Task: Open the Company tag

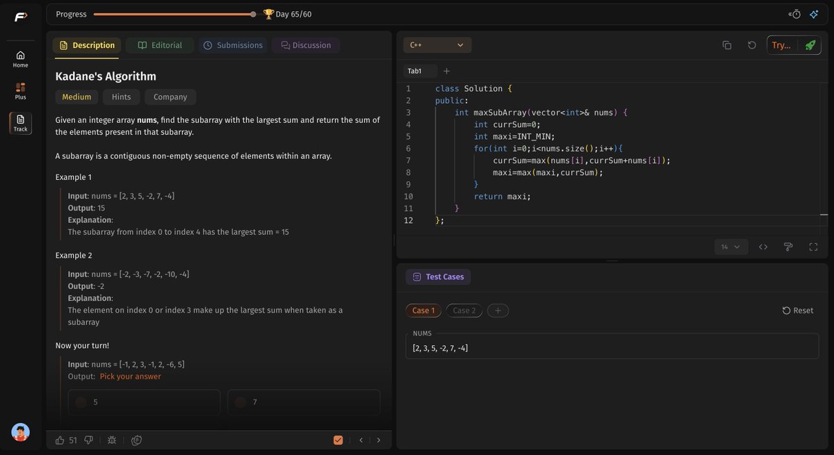Action: pyautogui.click(x=170, y=97)
